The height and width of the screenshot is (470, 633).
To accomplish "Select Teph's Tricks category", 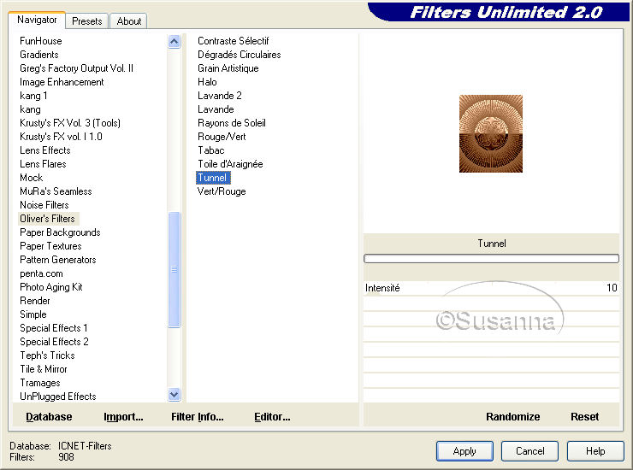I will pyautogui.click(x=47, y=355).
